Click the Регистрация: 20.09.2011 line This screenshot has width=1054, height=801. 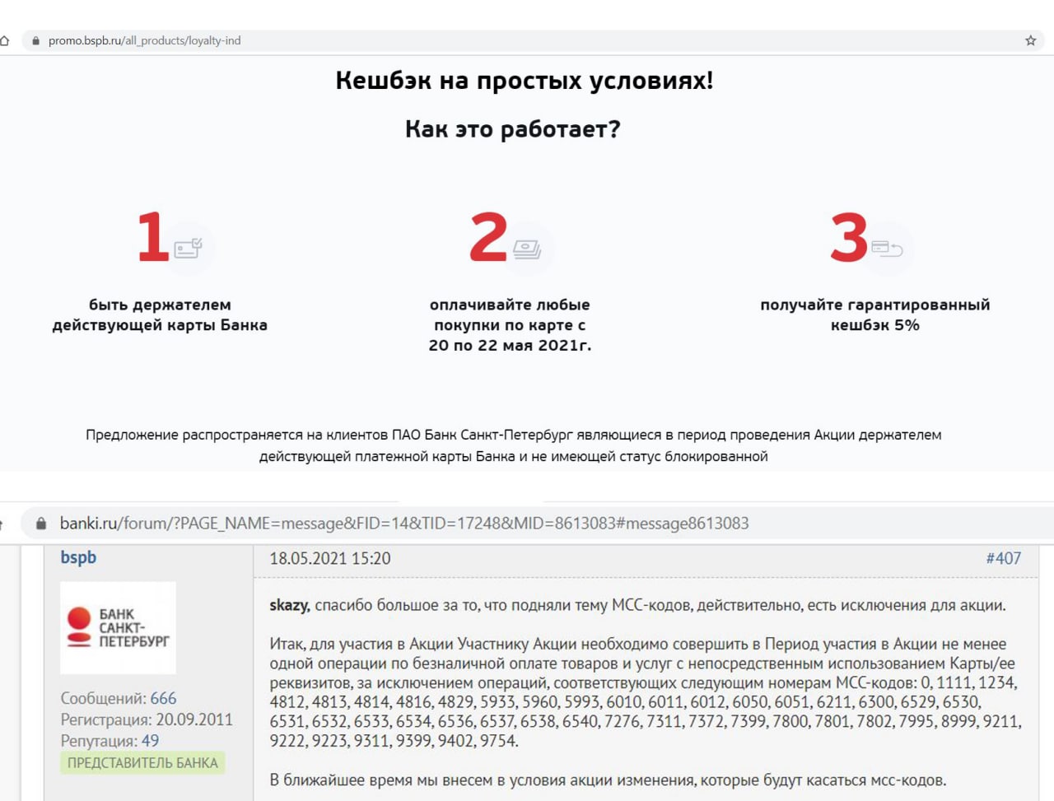(147, 720)
